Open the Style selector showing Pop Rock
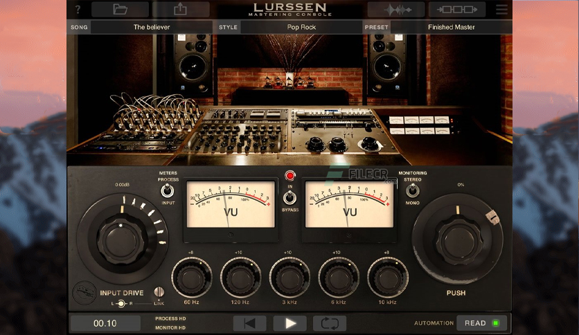Screen dimensions: 579x335 [x=301, y=27]
